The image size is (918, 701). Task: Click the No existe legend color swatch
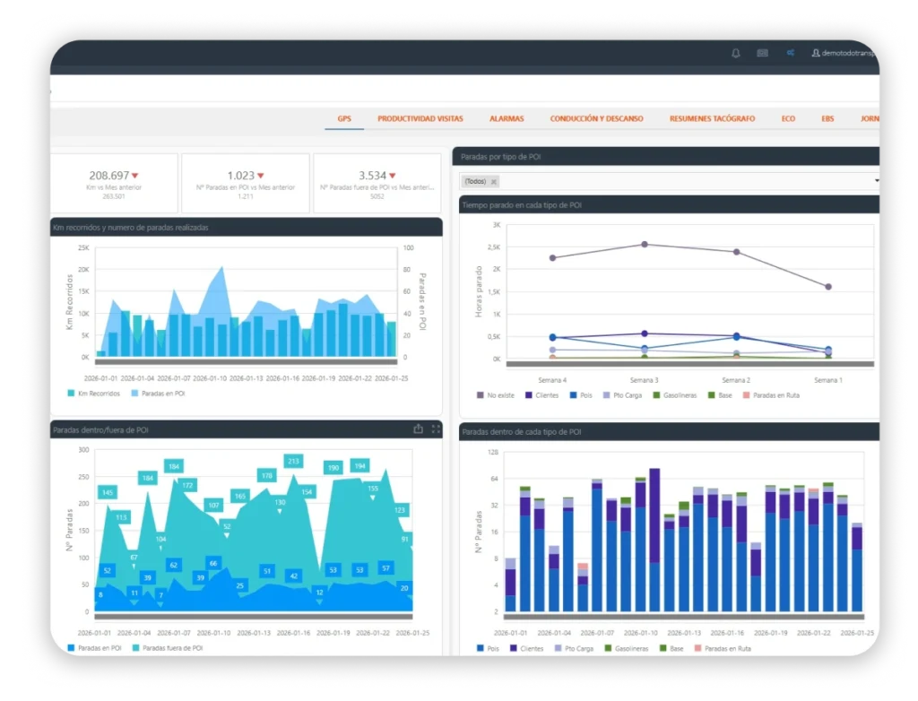click(x=481, y=395)
